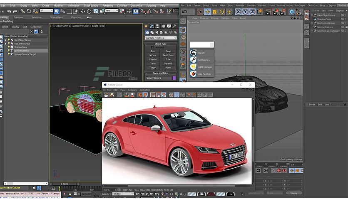Toggle the Z axis lock in Cinema 4D
The image size is (348, 201).
[252, 12]
